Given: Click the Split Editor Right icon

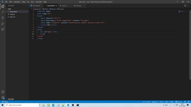Looking at the screenshot, I should 185,6.
